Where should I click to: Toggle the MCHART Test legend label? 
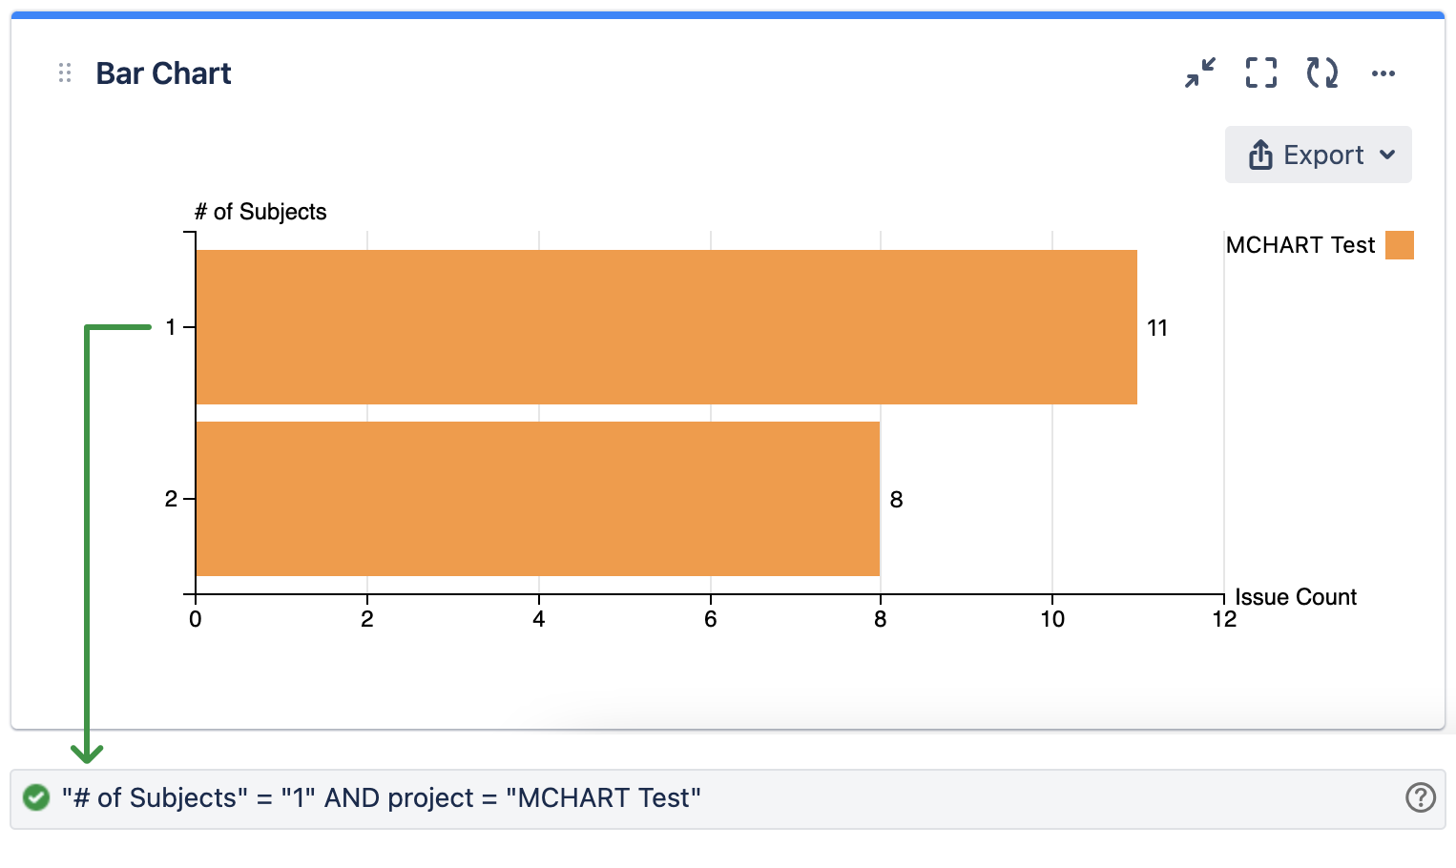click(x=1300, y=245)
